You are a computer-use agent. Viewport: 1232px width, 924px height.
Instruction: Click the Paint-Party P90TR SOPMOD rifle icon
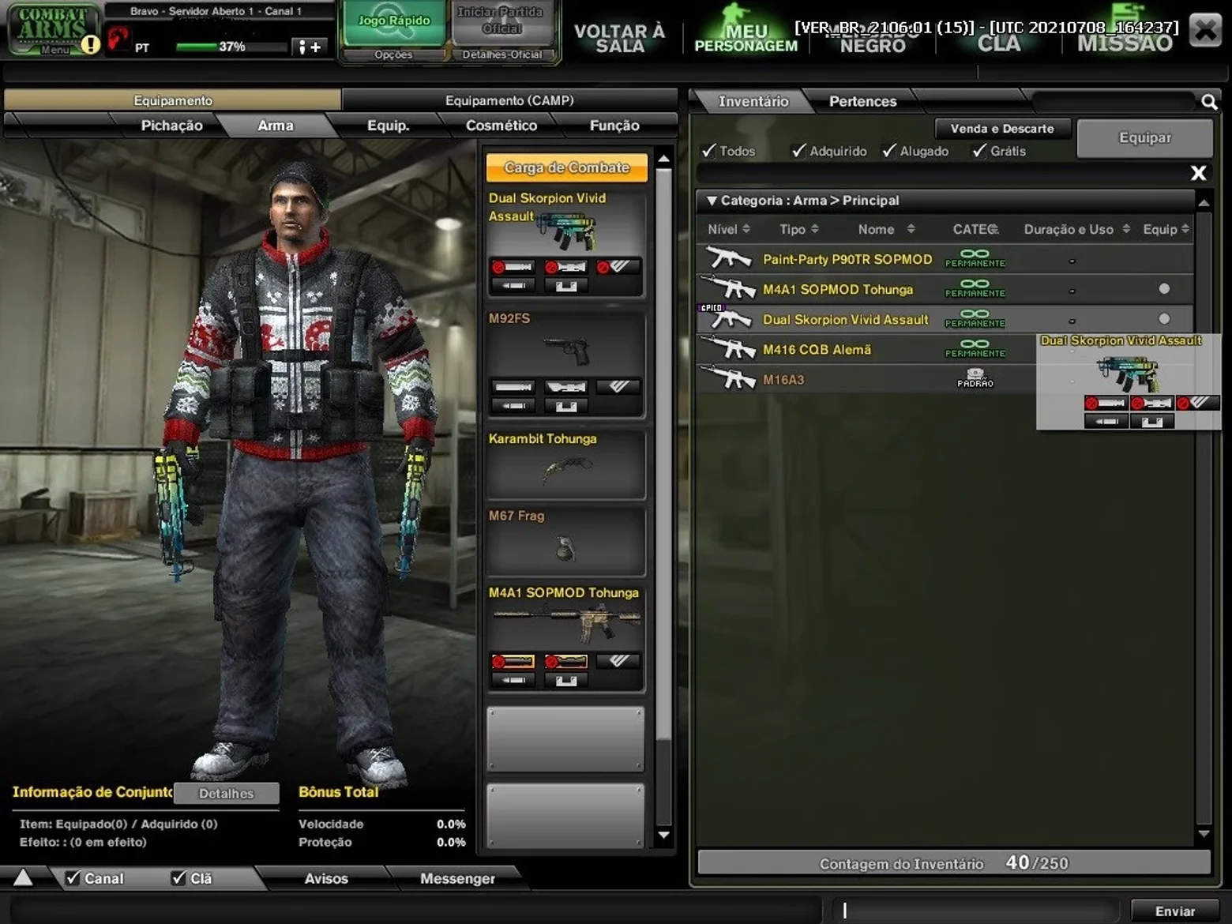tap(728, 258)
